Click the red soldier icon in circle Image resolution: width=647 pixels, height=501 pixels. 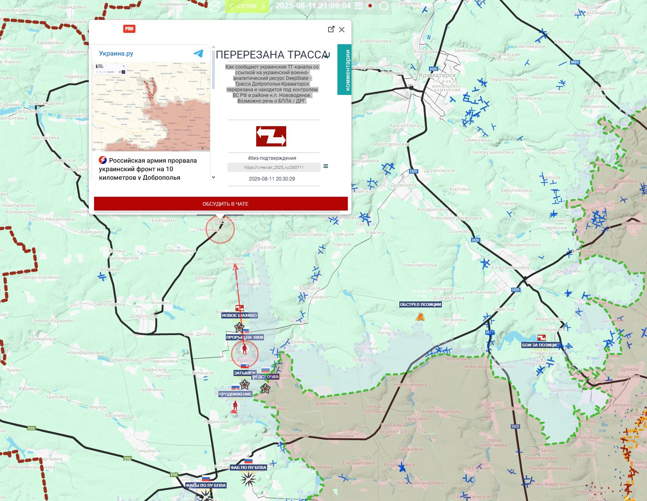click(244, 349)
